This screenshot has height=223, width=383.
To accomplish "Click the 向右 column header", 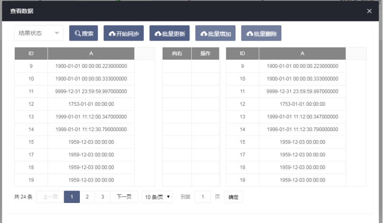I will click(x=177, y=54).
